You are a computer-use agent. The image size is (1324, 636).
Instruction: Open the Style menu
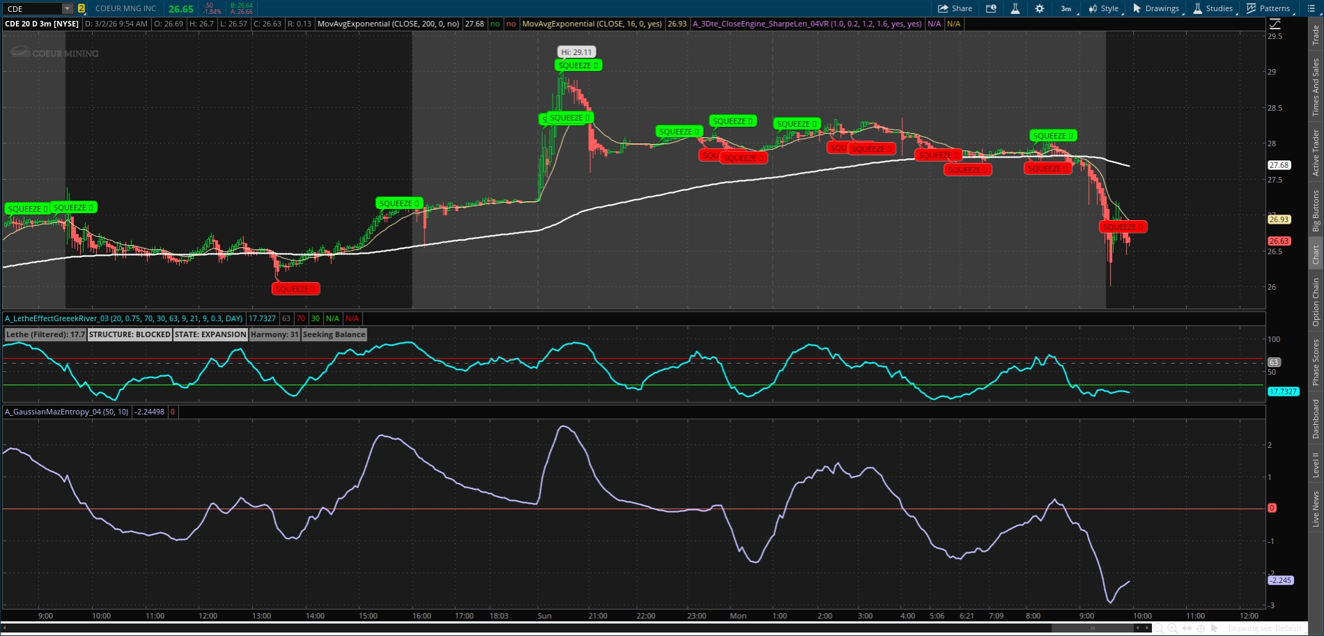(1104, 8)
